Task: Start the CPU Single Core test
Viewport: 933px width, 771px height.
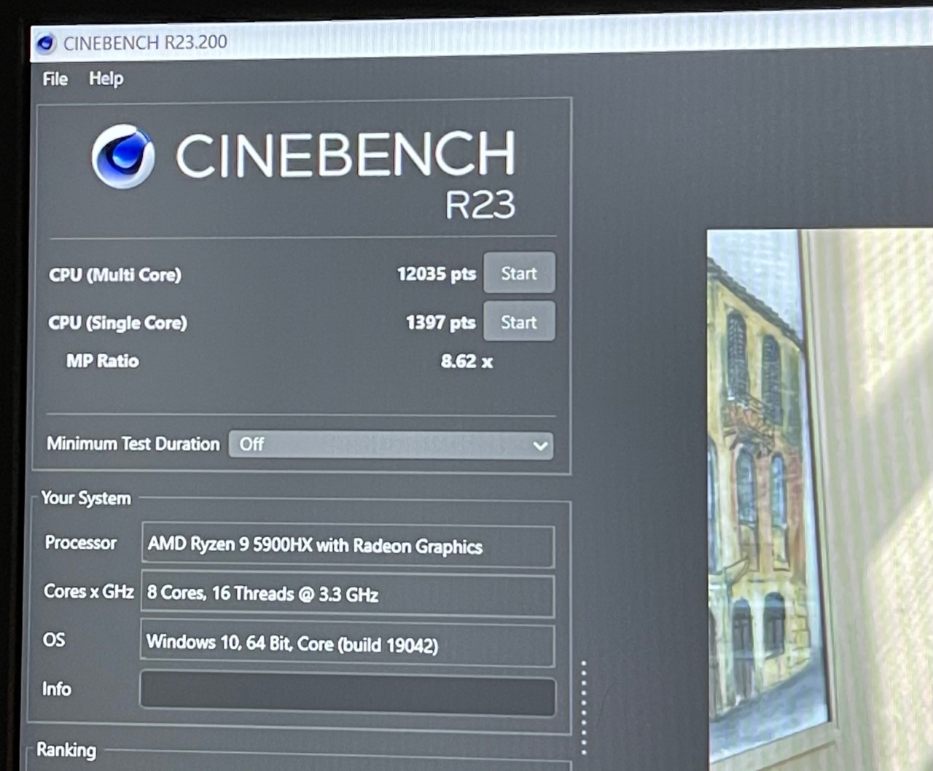Action: [519, 322]
